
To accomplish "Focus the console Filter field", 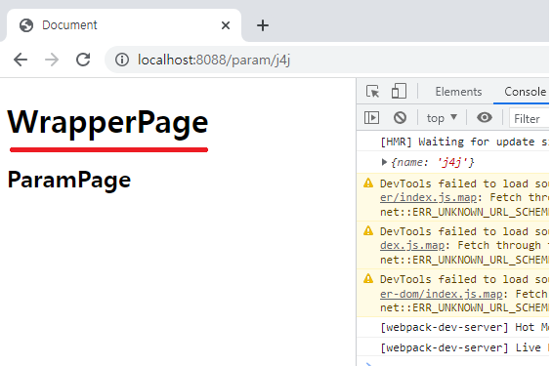I will 530,118.
